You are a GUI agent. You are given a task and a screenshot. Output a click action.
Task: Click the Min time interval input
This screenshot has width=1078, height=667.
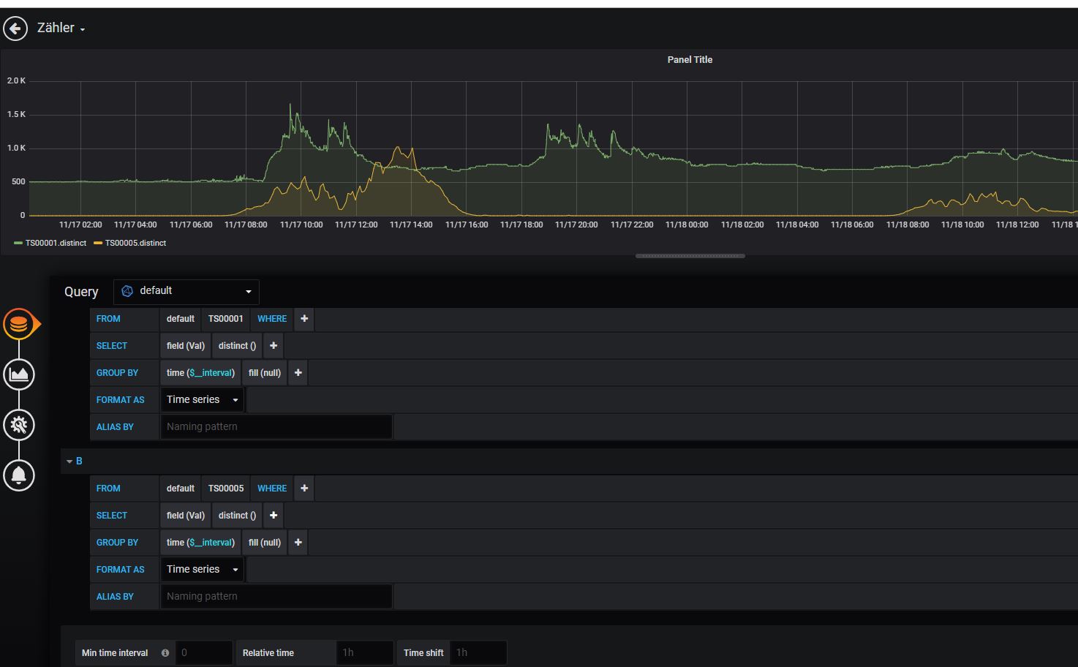coord(204,653)
